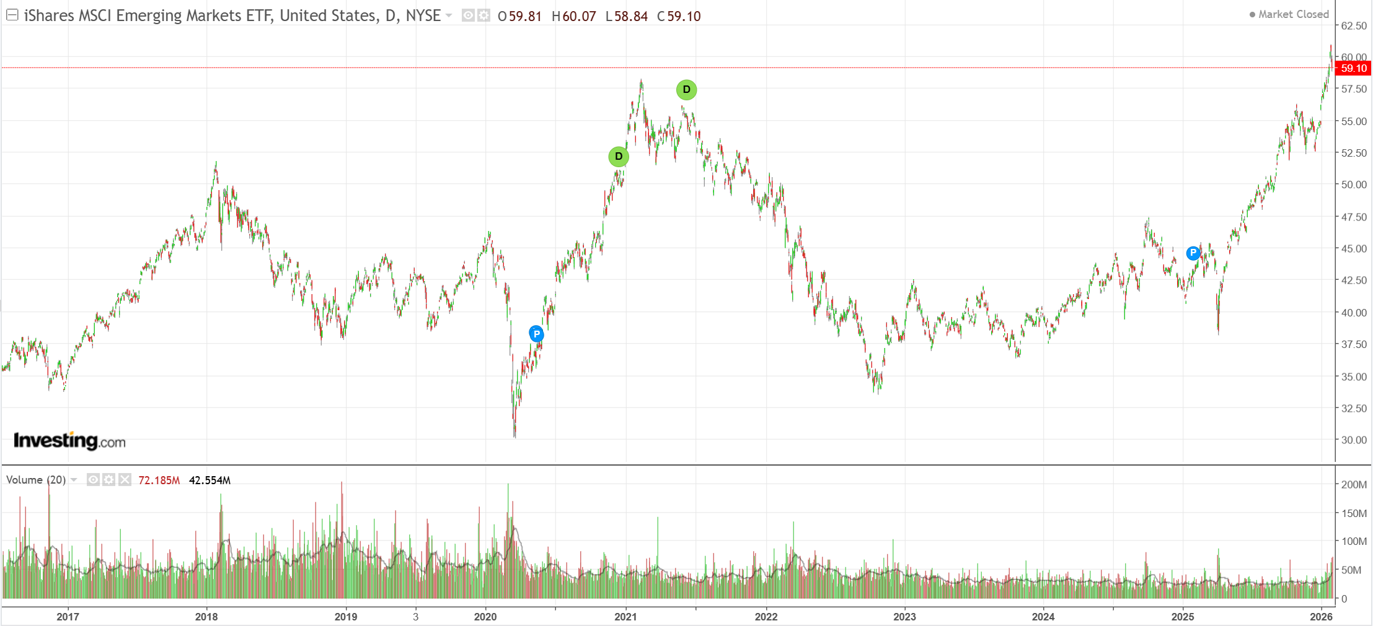Collapse the legend with the minus box icon

12,15
